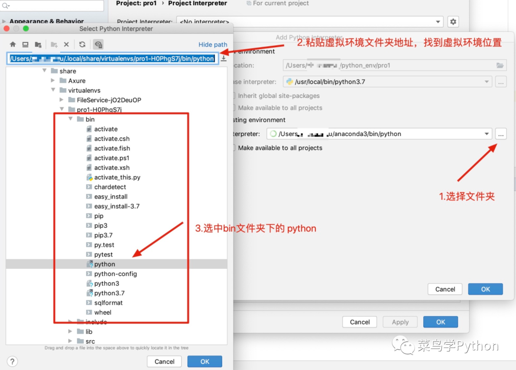This screenshot has width=516, height=370.
Task: Go to home directory via house icon
Action: 13,44
